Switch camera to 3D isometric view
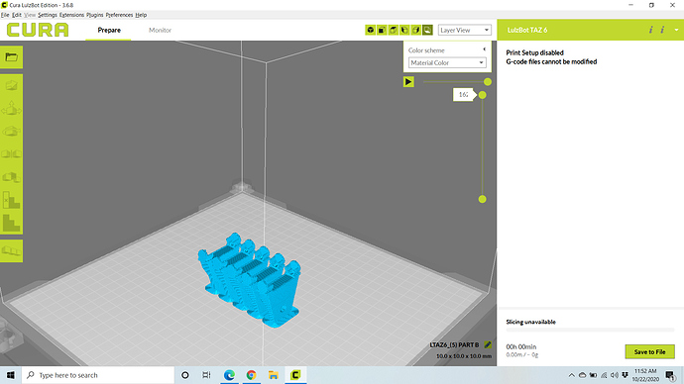Image resolution: width=684 pixels, height=384 pixels. coord(370,30)
